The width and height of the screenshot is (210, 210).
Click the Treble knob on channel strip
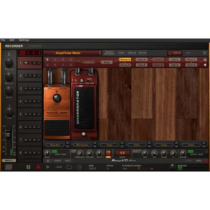click(x=9, y=63)
